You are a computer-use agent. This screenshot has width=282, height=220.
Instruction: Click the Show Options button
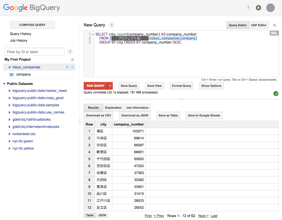click(x=211, y=86)
